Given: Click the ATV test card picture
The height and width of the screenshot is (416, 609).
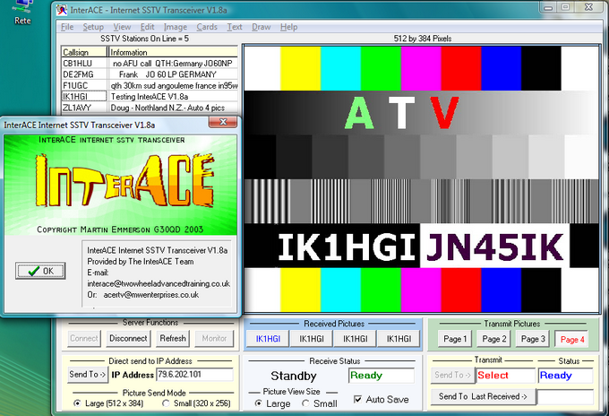Looking at the screenshot, I should [x=422, y=178].
